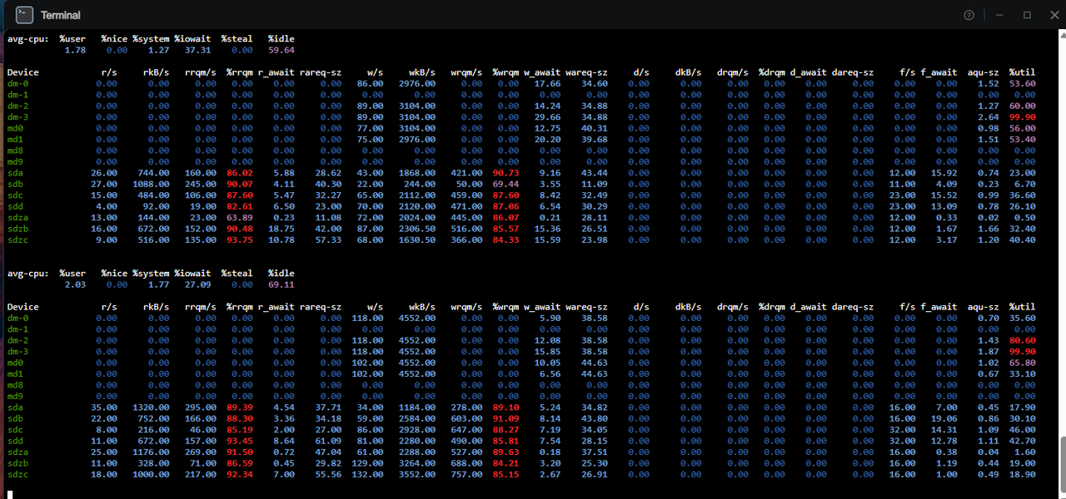Select the wkB/s value 2928.00
The width and height of the screenshot is (1066, 499).
tap(416, 430)
